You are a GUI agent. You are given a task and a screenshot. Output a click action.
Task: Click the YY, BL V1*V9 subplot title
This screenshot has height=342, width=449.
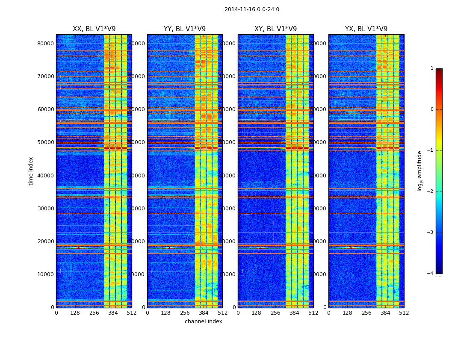[185, 29]
